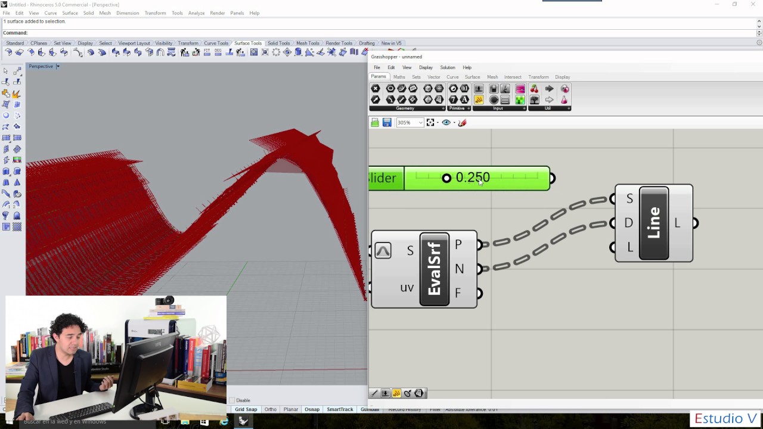This screenshot has height=429, width=763.
Task: Click the Open file icon in Grasshopper
Action: (x=375, y=123)
